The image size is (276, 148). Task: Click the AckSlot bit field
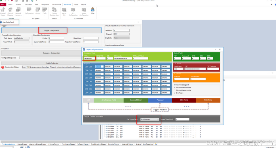pos(182,79)
